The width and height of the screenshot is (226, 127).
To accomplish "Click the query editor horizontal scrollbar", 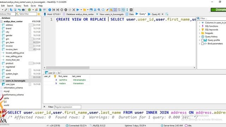I will coord(68,67).
